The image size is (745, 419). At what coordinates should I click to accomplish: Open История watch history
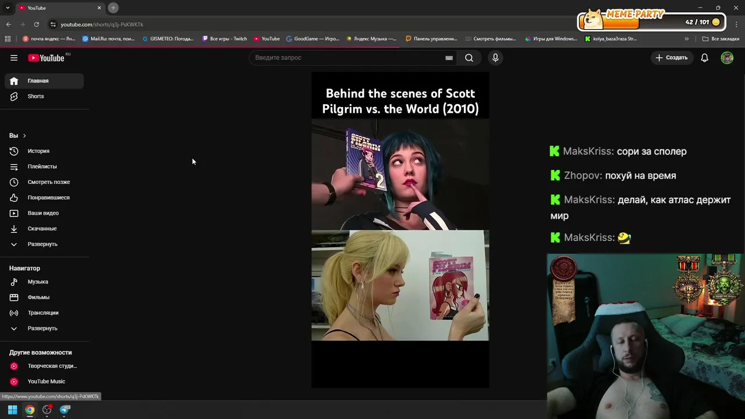[x=44, y=151]
